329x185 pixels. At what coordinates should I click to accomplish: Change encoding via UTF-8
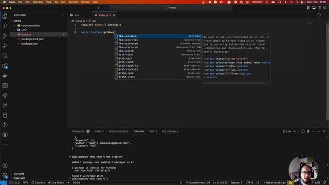click(249, 183)
